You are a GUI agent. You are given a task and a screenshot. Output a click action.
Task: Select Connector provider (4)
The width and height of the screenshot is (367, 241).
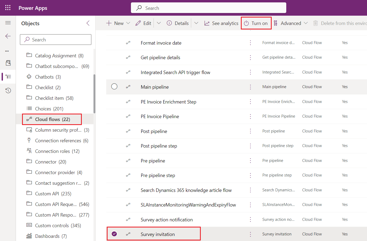tap(54, 172)
